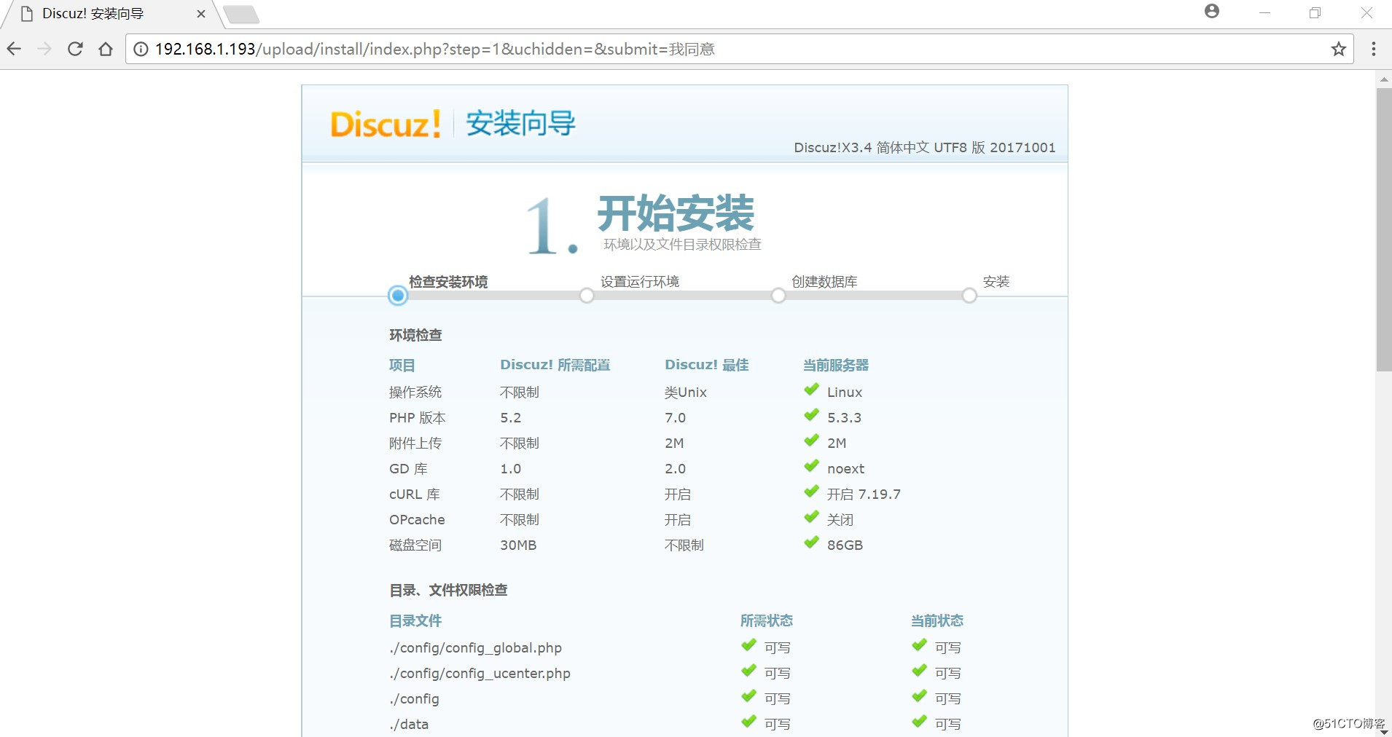
Task: Click the green check beside 开启 7.19.7
Action: point(811,492)
